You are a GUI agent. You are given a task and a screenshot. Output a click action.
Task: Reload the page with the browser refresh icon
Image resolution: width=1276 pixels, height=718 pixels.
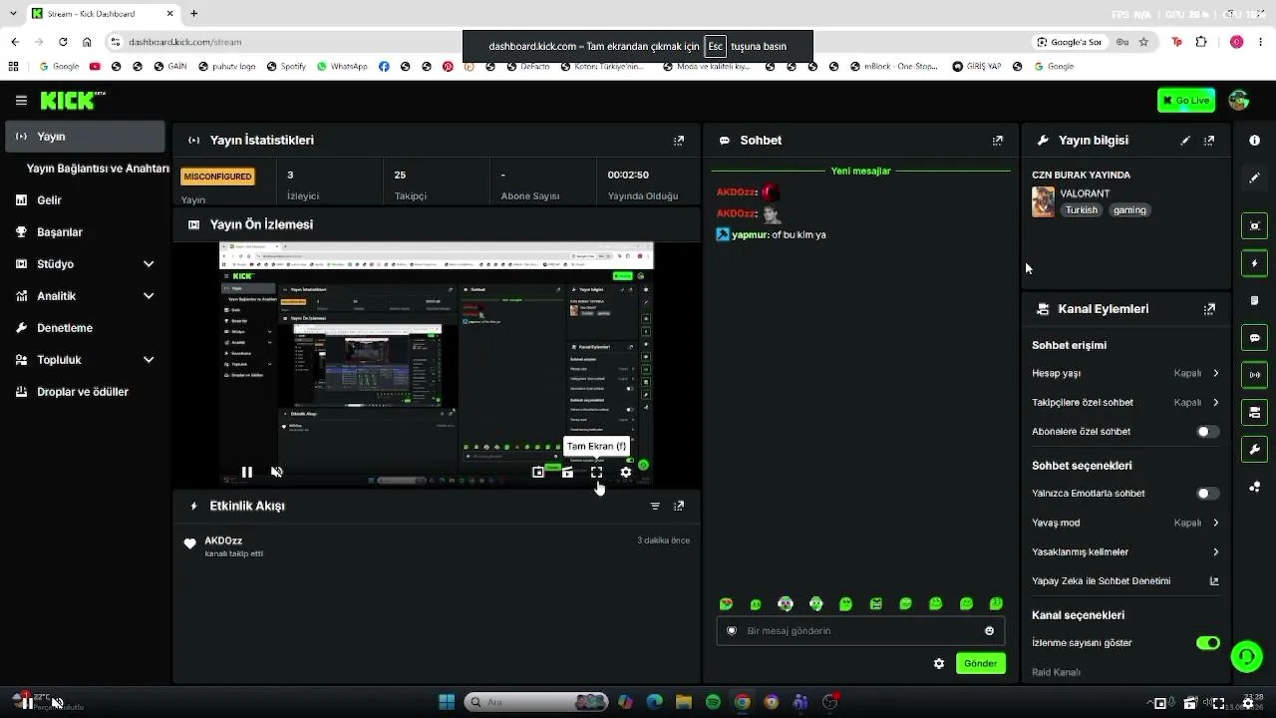63,42
